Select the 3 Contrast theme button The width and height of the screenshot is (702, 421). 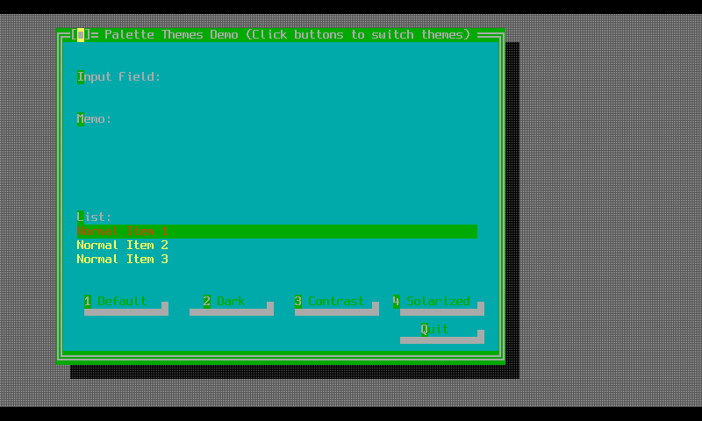333,301
